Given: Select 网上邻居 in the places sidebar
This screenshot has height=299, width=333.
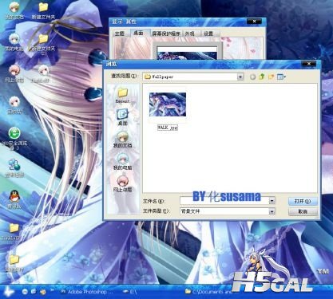Looking at the screenshot, I should [122, 183].
